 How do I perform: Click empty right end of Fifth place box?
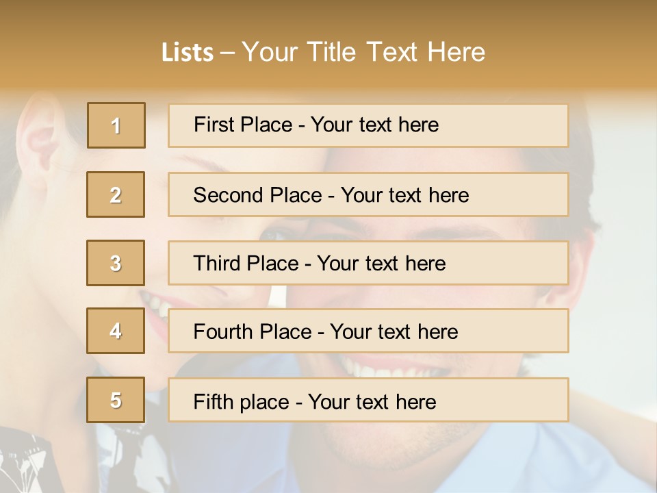point(520,400)
